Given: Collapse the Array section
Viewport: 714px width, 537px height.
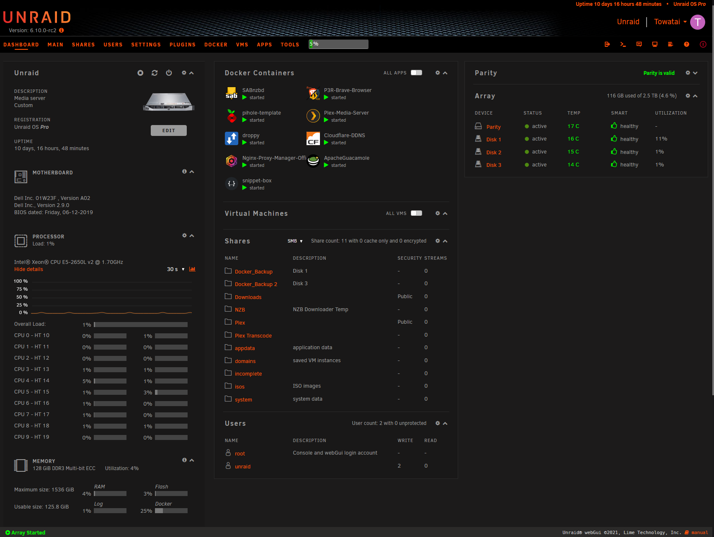Looking at the screenshot, I should click(695, 96).
